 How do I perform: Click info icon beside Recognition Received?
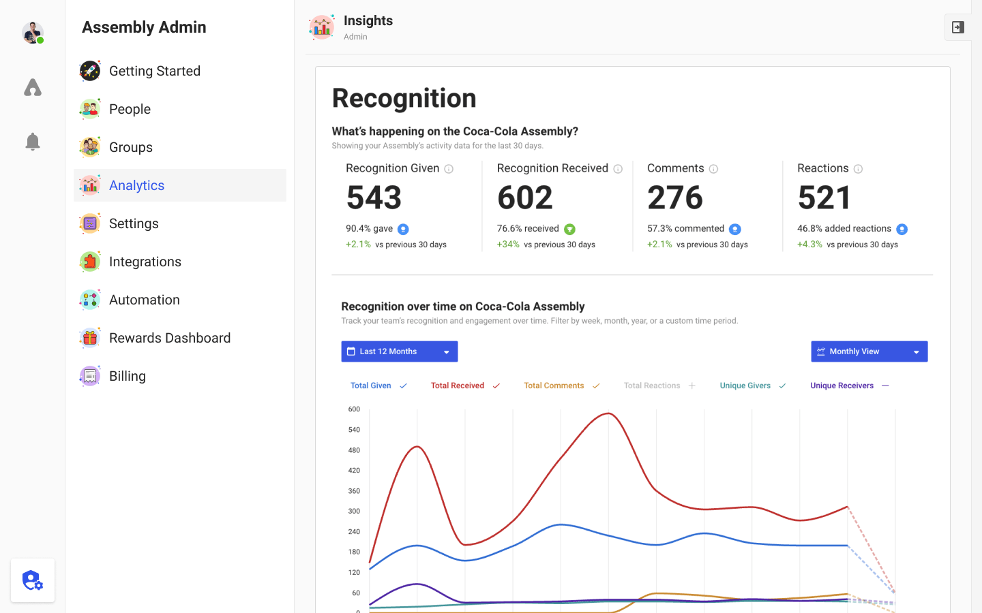pos(618,169)
